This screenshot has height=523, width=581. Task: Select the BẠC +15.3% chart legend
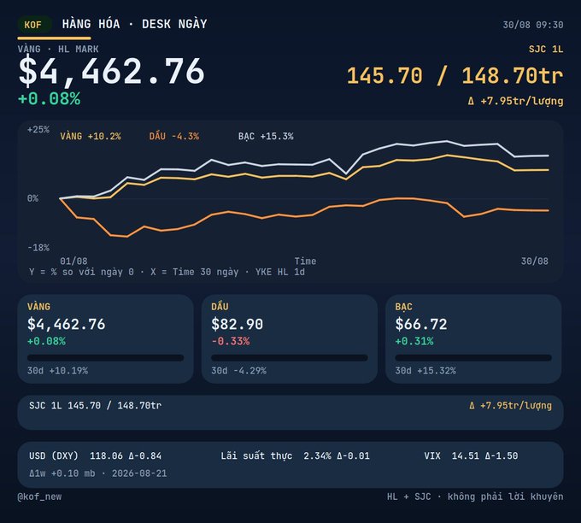click(266, 136)
